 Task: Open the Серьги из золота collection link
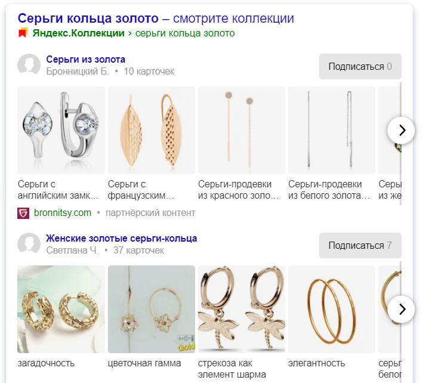85,59
